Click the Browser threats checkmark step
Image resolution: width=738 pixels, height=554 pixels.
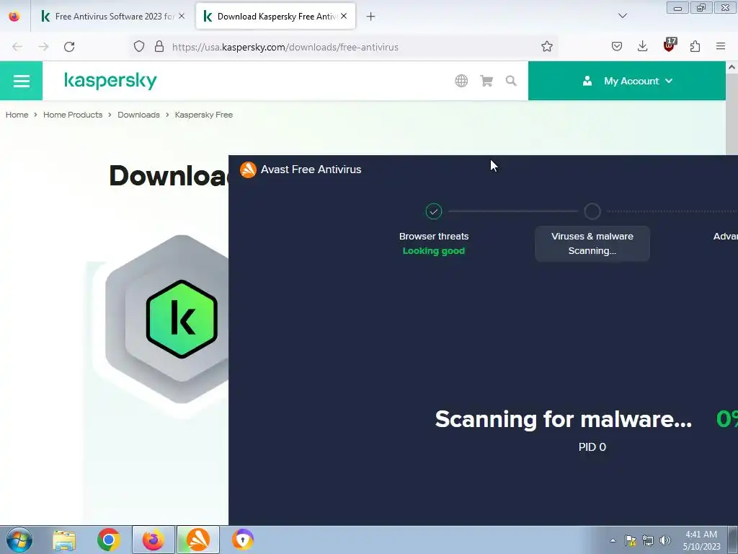(433, 211)
